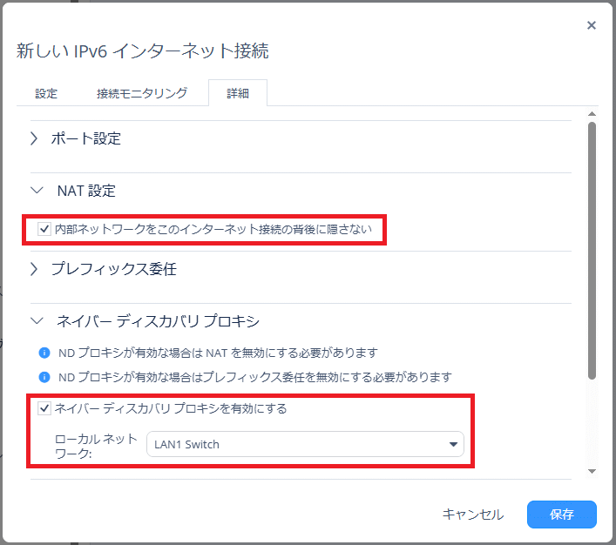Image resolution: width=616 pixels, height=545 pixels.
Task: Click the info icon about NAT
Action: tap(44, 353)
